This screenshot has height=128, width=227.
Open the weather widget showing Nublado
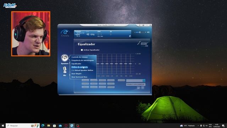[x=188, y=126]
